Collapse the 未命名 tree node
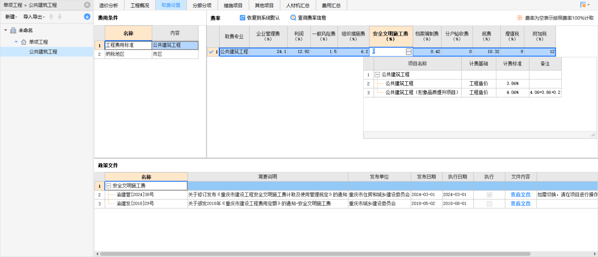This screenshot has height=257, width=598. [x=6, y=30]
